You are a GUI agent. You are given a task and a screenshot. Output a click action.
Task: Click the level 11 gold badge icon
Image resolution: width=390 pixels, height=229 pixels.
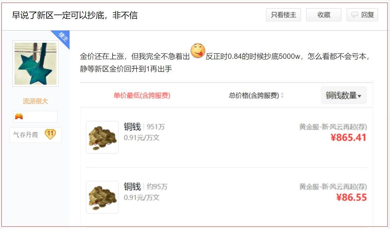[50, 134]
